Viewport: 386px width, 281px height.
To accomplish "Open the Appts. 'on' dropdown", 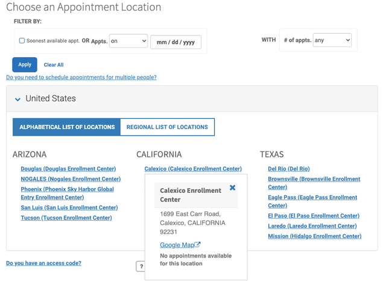I will (128, 41).
